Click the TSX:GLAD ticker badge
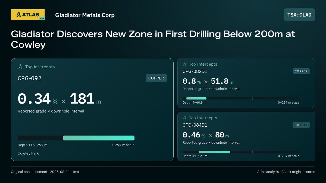The width and height of the screenshot is (326, 183). 299,15
